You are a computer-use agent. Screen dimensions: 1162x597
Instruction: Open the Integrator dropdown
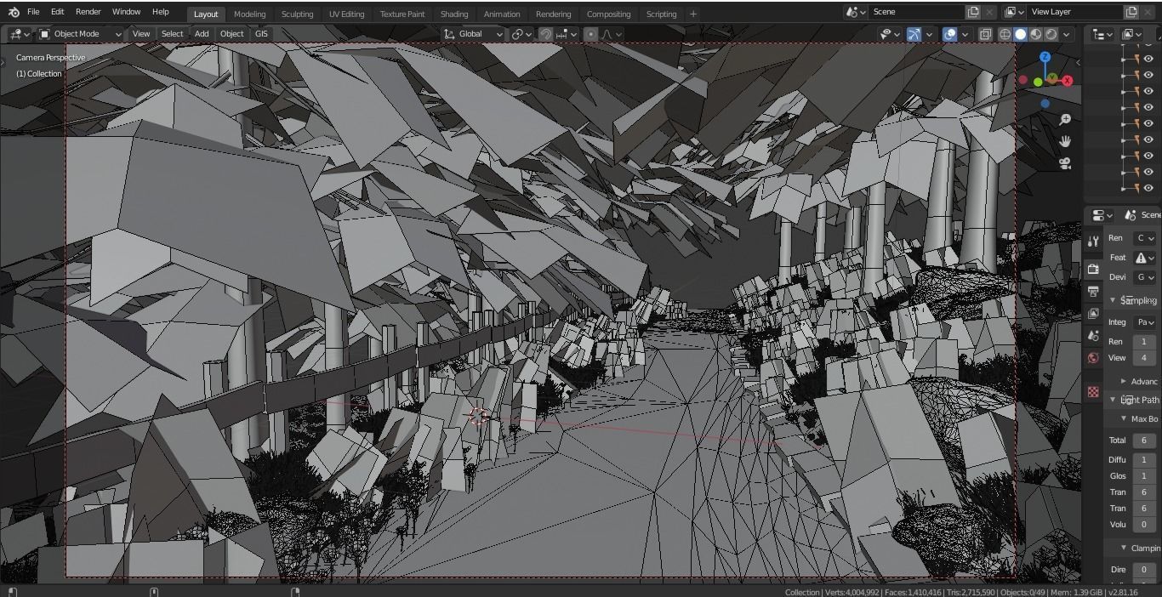pyautogui.click(x=1145, y=322)
